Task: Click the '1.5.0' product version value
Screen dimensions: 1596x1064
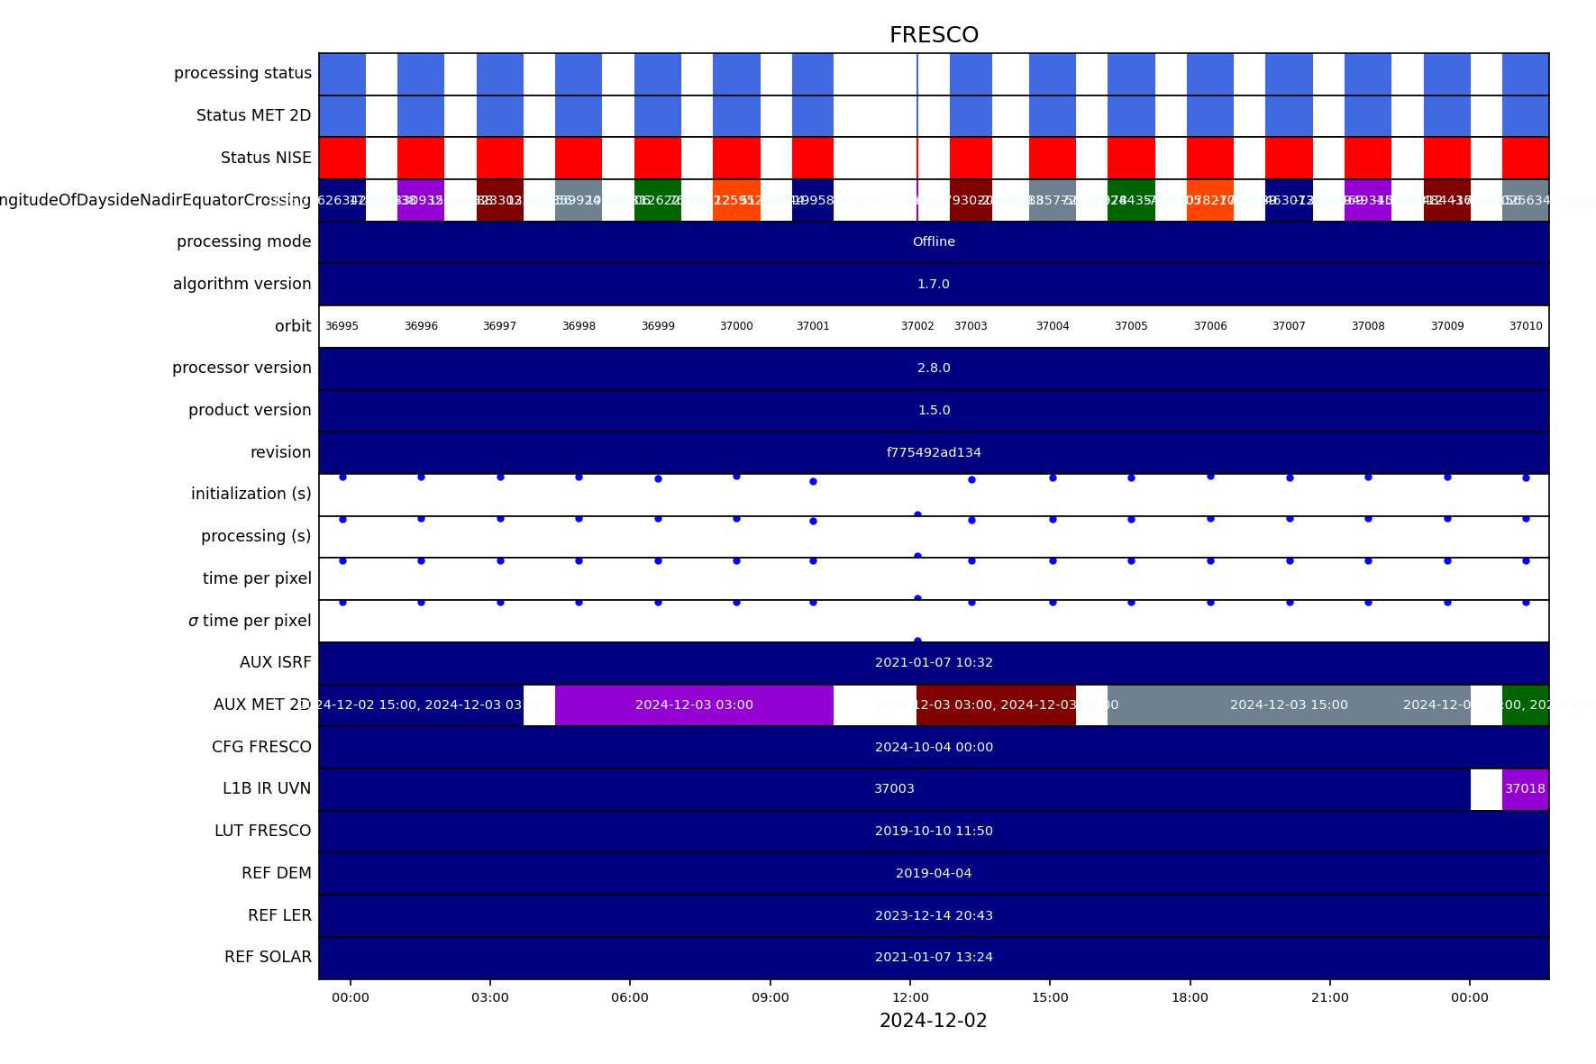Action: tap(934, 410)
